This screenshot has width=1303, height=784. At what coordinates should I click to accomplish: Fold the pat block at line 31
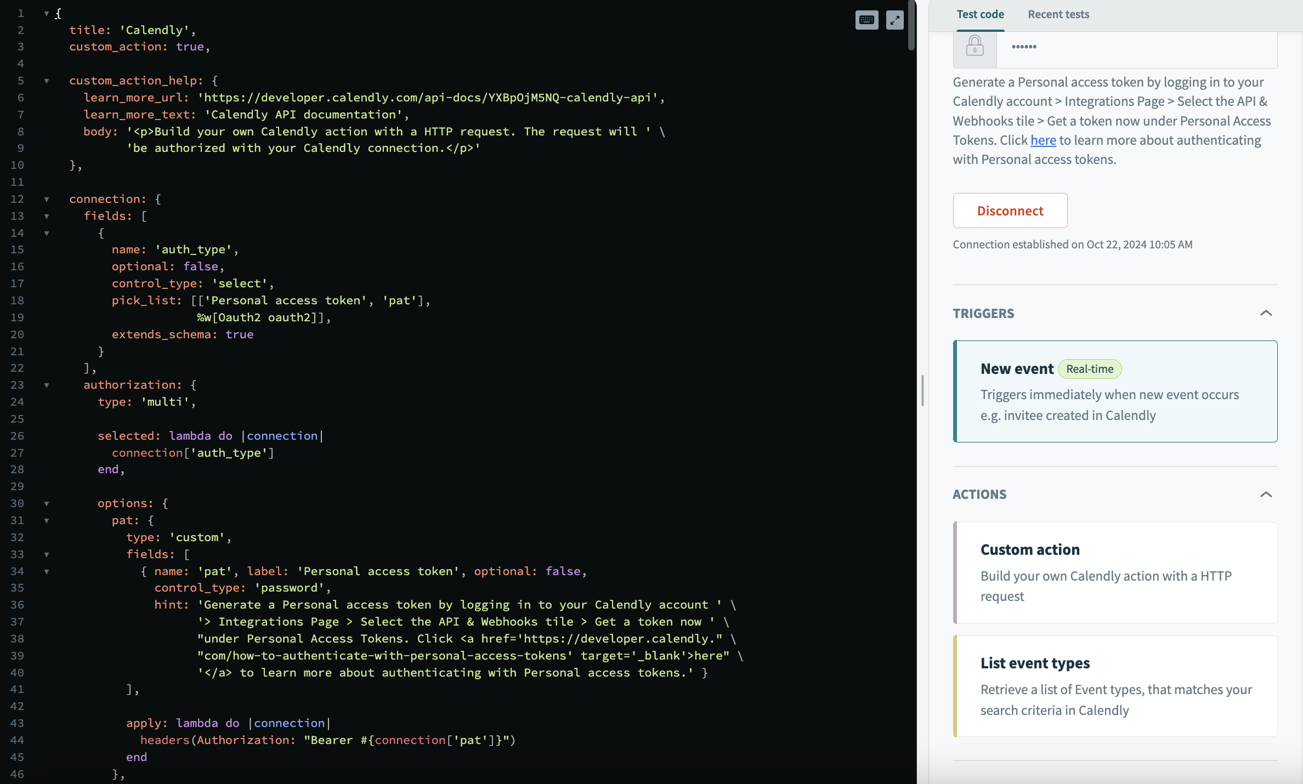click(x=47, y=520)
